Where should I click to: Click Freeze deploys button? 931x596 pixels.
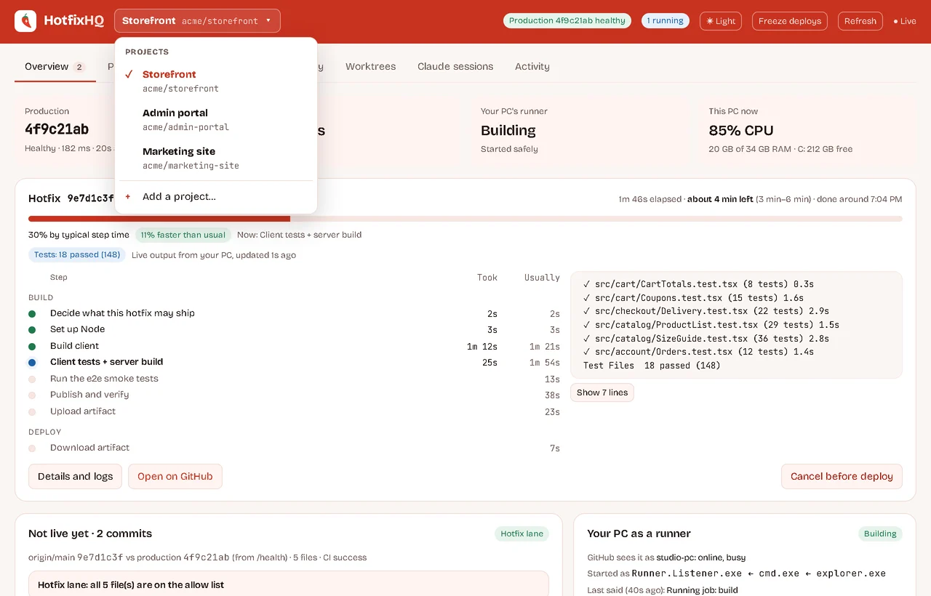tap(790, 21)
